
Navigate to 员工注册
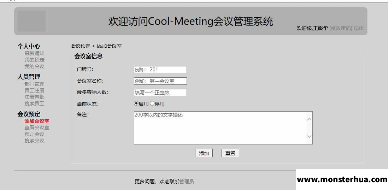(34, 90)
